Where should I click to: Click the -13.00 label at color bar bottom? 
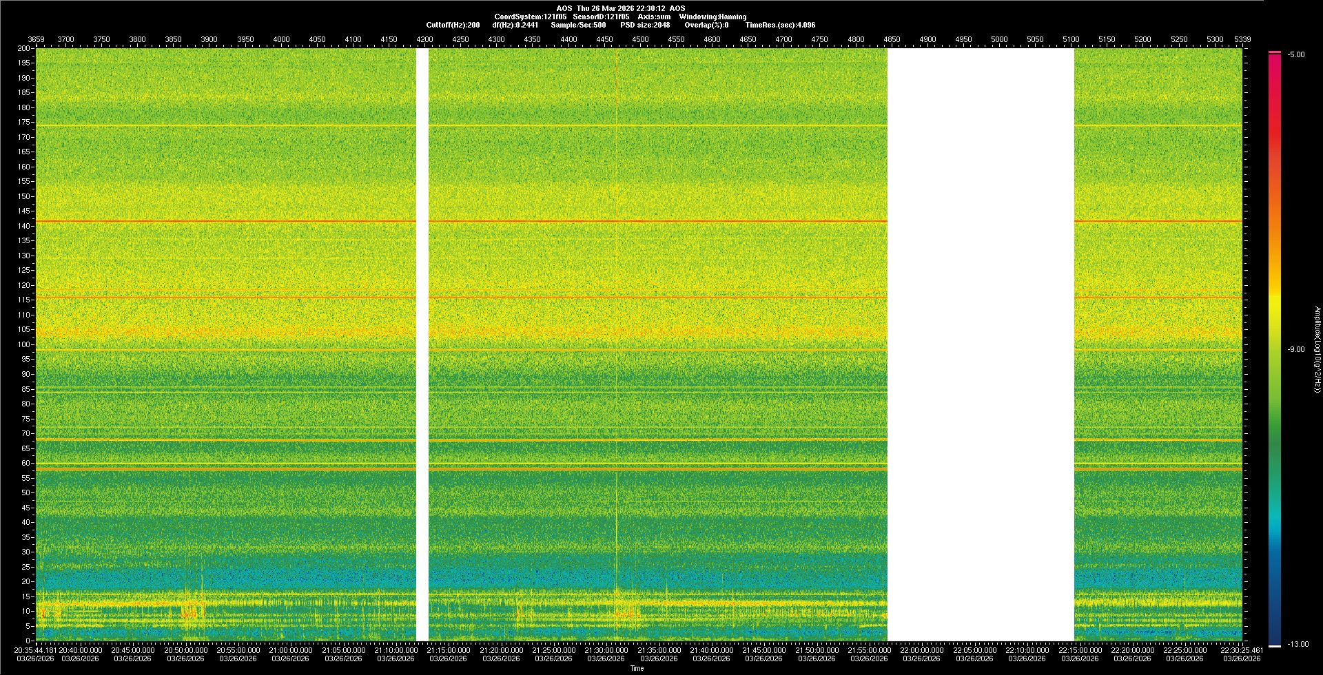pos(1298,645)
